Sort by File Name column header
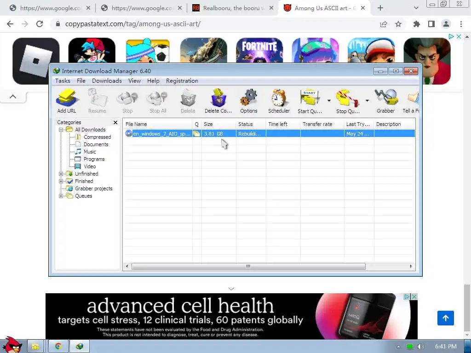The height and width of the screenshot is (353, 471). (158, 124)
